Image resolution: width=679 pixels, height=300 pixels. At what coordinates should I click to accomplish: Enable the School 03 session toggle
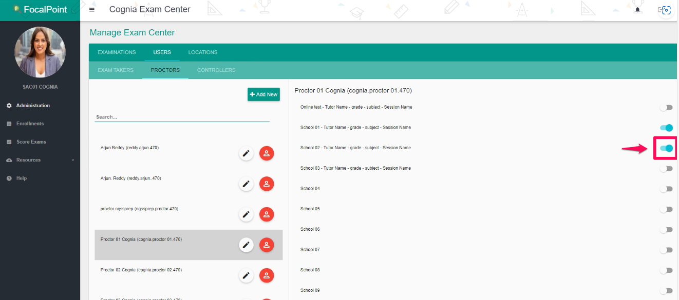[x=666, y=169]
